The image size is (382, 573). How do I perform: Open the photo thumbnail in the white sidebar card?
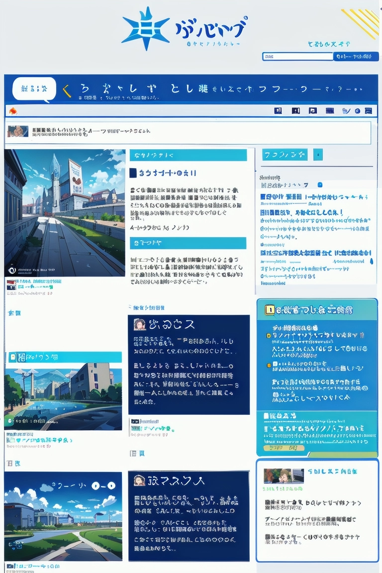point(284,476)
